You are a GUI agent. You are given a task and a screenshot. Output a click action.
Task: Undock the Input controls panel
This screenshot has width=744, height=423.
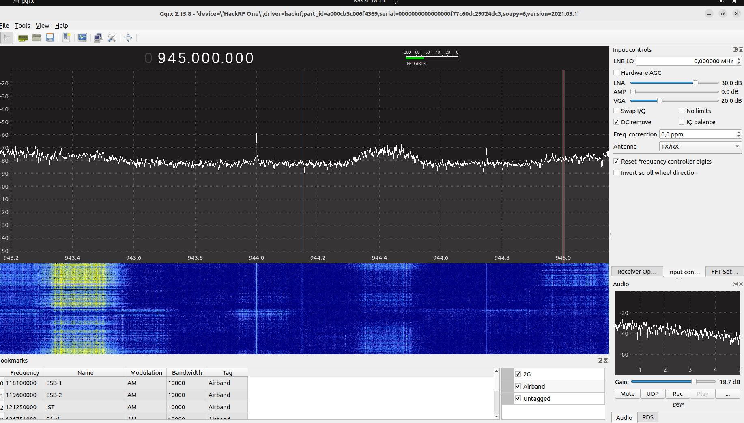tap(735, 49)
